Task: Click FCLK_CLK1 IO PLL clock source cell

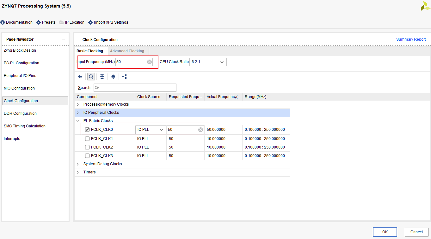Action: pos(151,139)
